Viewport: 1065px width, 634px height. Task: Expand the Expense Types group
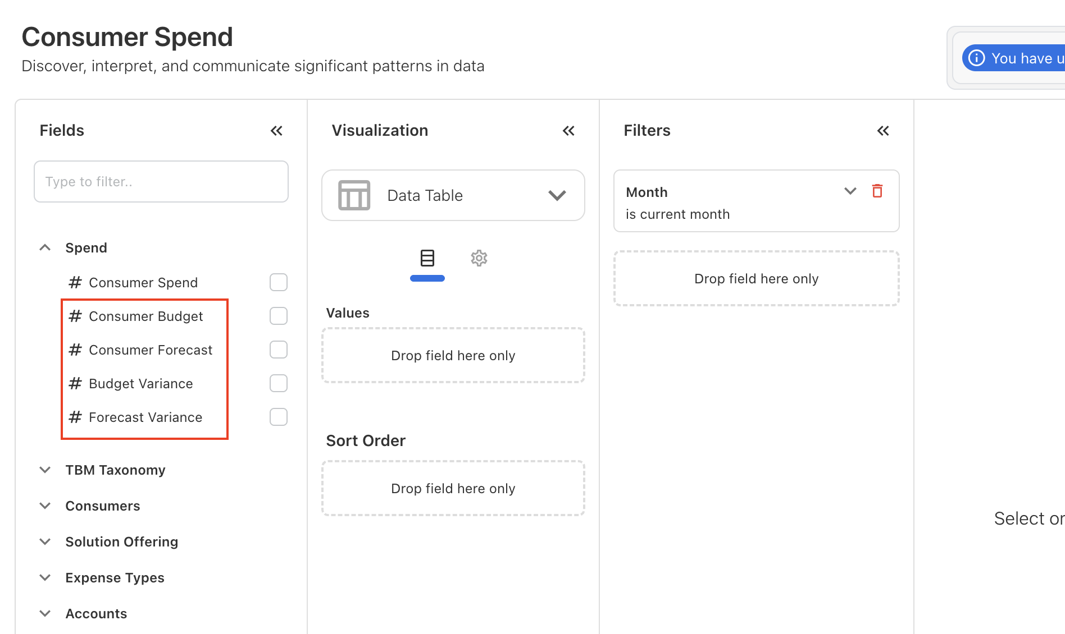[45, 578]
